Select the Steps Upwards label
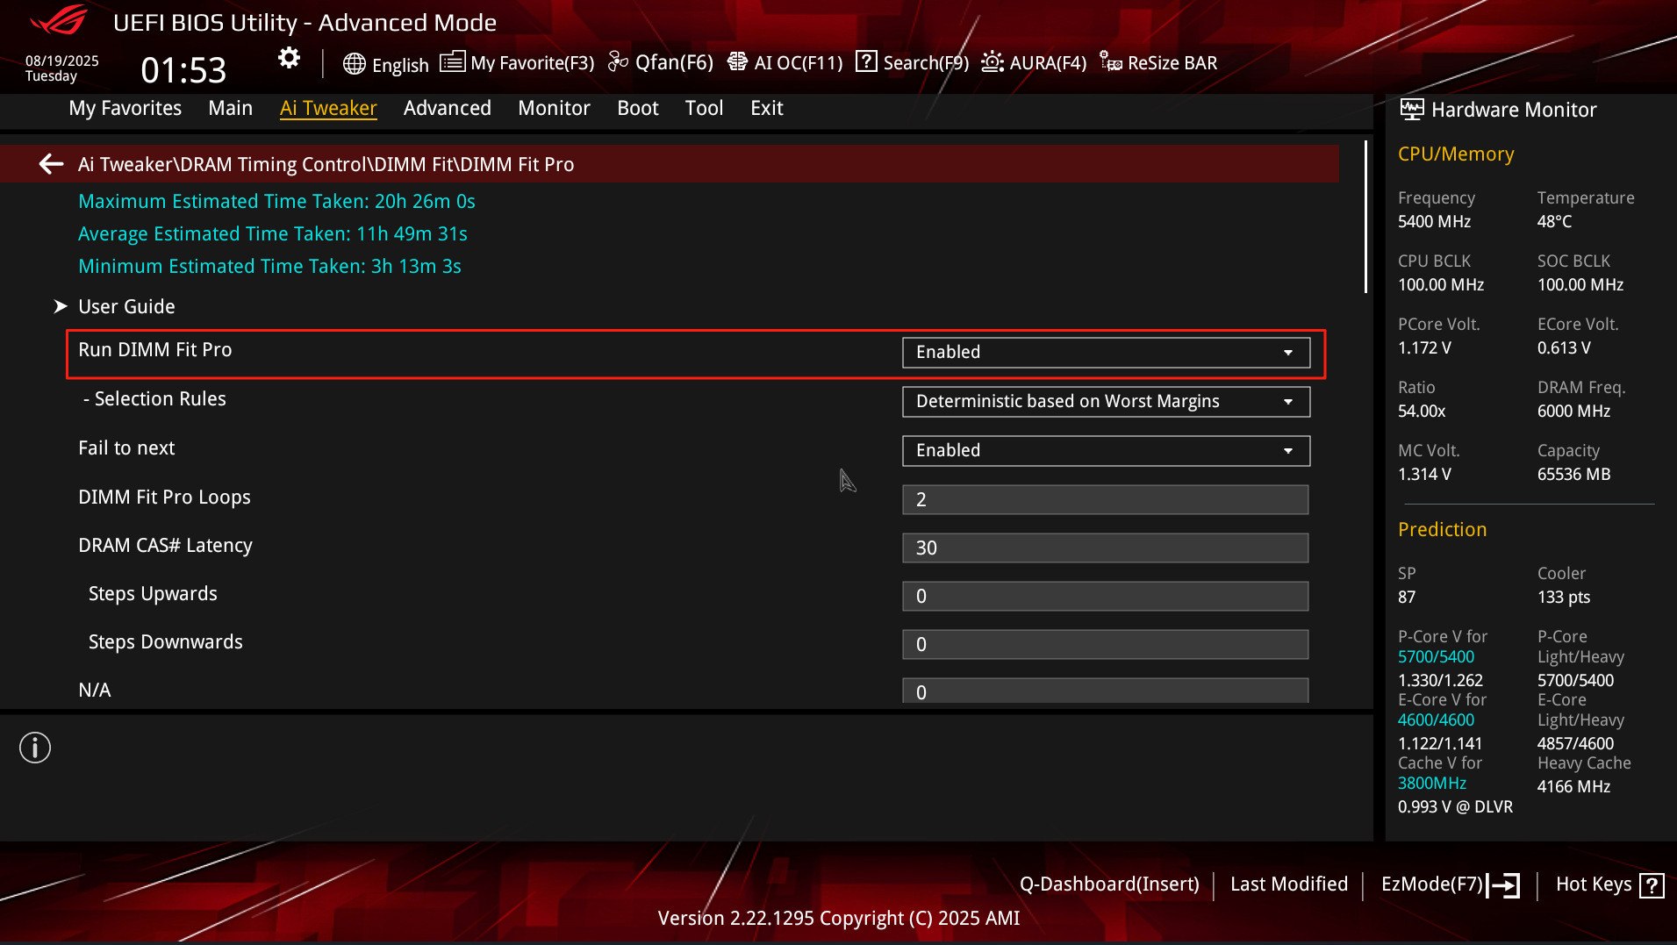The width and height of the screenshot is (1677, 945). (x=153, y=593)
